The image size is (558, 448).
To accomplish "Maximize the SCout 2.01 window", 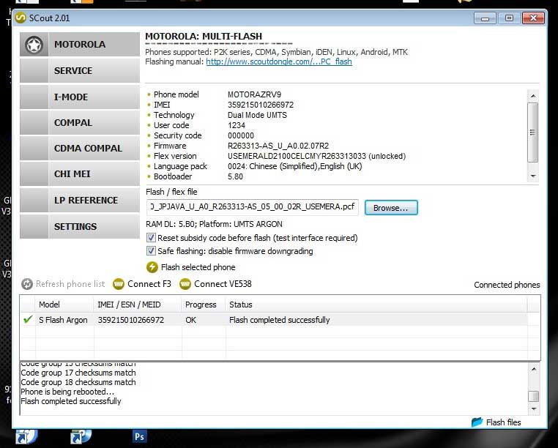I will [x=509, y=18].
